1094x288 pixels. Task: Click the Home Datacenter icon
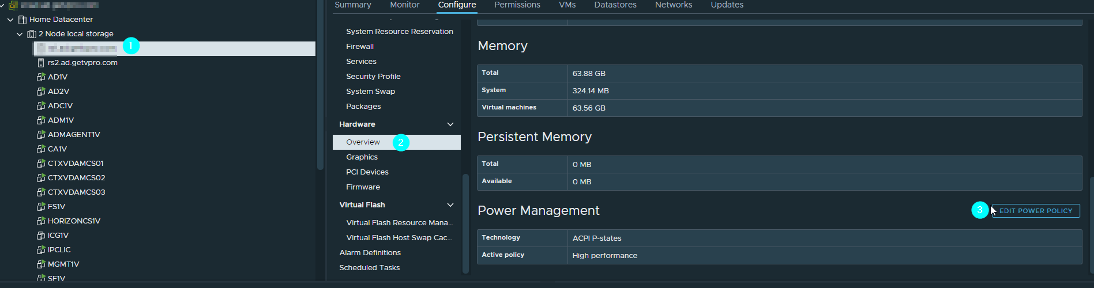(22, 20)
